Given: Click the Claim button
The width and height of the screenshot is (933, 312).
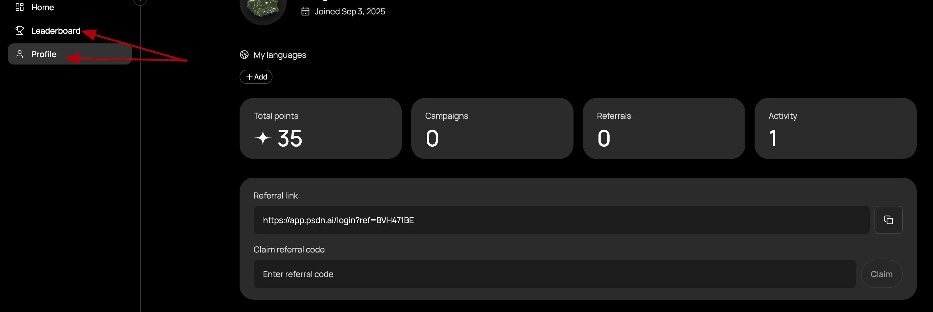Looking at the screenshot, I should pos(882,274).
